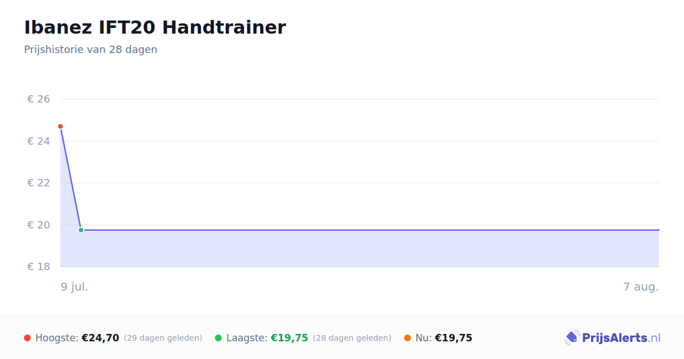Click the € 26 axis label
Screen dimensions: 684x359
click(39, 99)
